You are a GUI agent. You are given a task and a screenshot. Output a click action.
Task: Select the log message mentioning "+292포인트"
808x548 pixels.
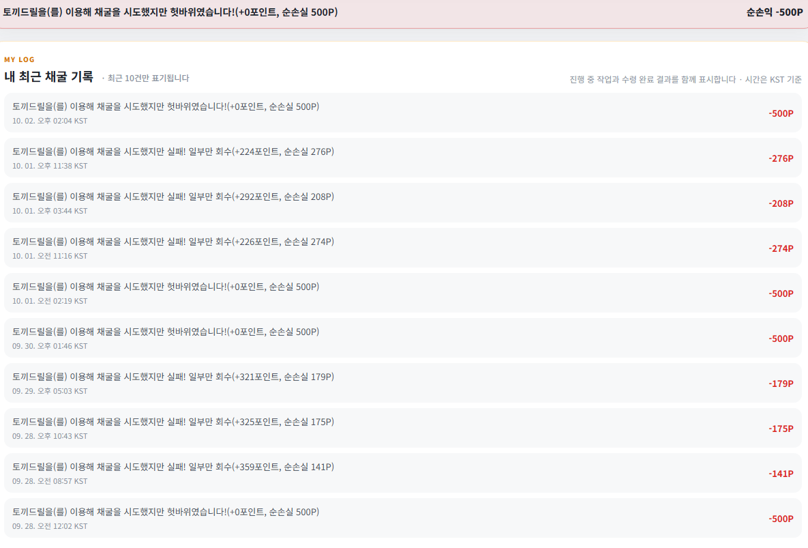(173, 197)
